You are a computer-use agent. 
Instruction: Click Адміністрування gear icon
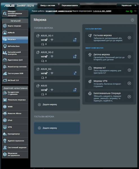5,141
